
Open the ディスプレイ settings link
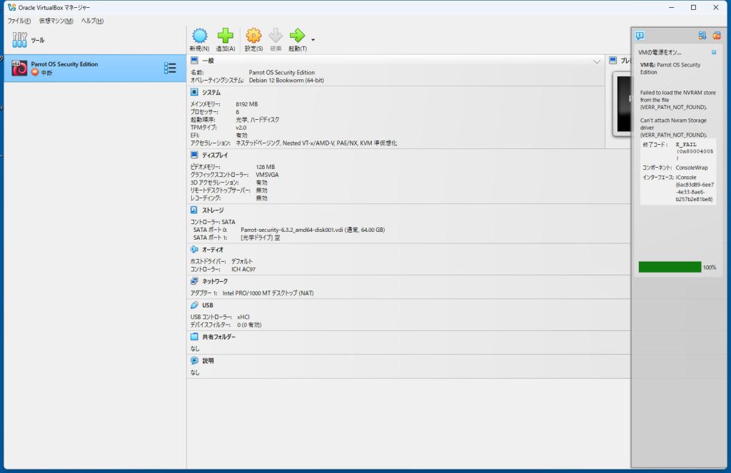point(215,156)
